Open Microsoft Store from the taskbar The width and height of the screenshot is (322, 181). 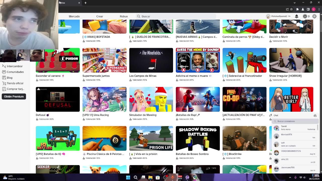tap(158, 177)
